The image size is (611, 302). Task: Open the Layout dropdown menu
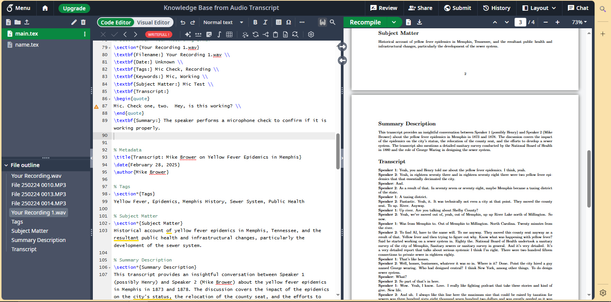(x=539, y=8)
